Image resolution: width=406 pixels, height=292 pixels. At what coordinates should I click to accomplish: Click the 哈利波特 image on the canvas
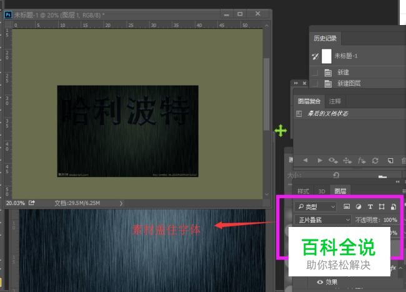coord(128,131)
